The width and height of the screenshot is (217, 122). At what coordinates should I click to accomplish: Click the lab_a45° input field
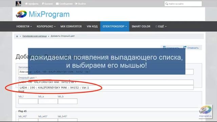pyautogui.click(x=48, y=120)
